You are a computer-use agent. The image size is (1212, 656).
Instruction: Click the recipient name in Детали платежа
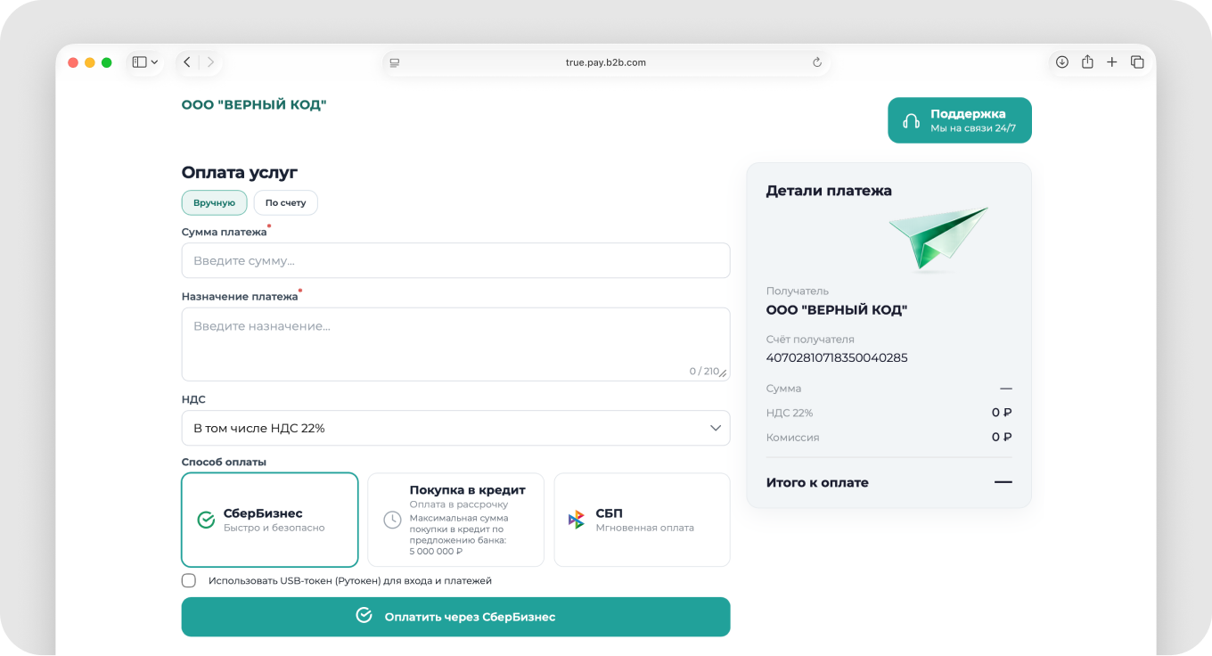pos(837,310)
